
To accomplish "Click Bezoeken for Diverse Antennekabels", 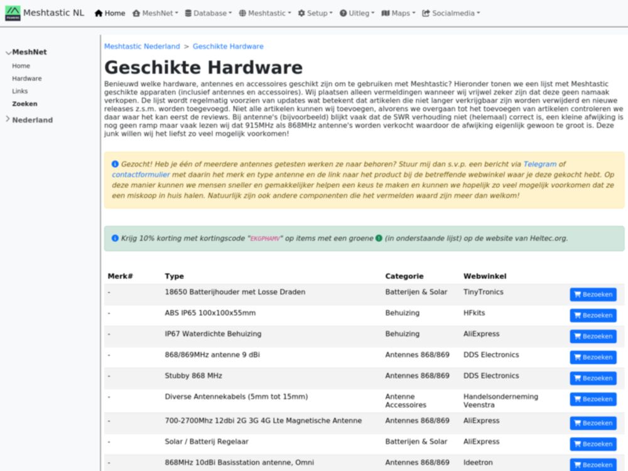I will tap(593, 399).
